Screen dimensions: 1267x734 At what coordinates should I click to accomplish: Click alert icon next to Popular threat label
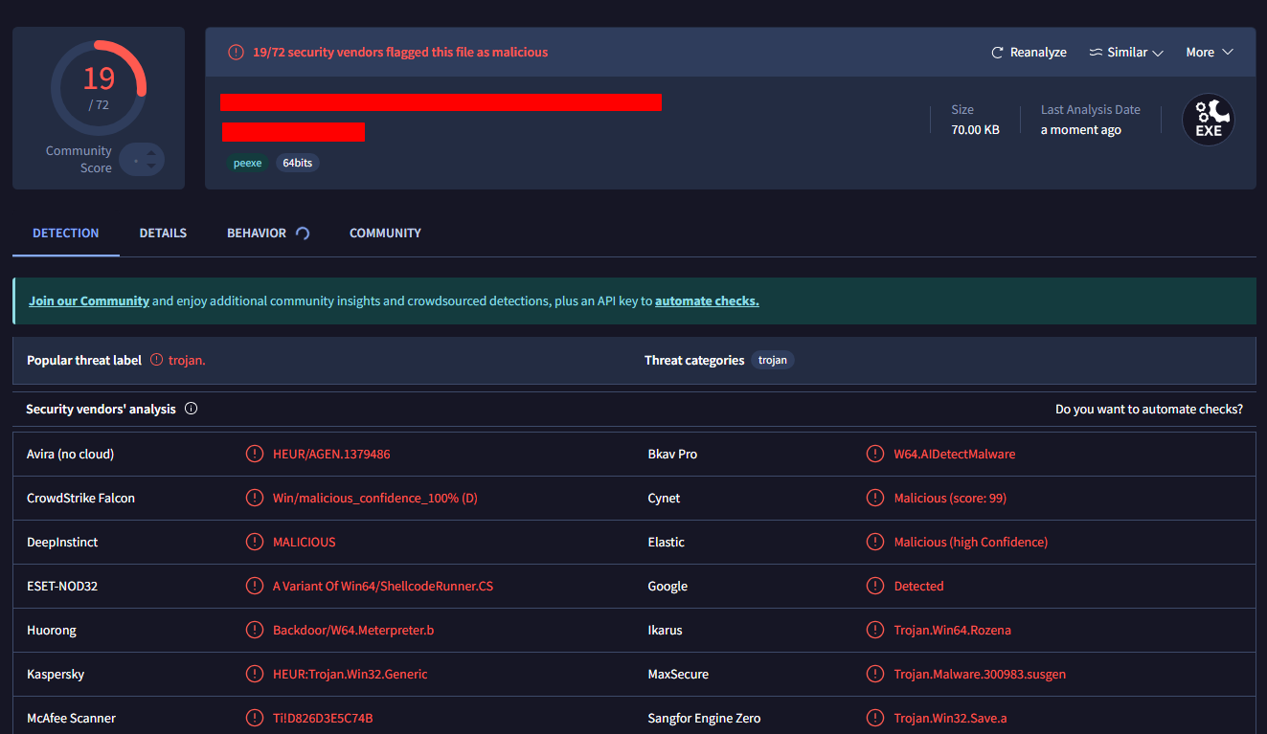click(157, 360)
